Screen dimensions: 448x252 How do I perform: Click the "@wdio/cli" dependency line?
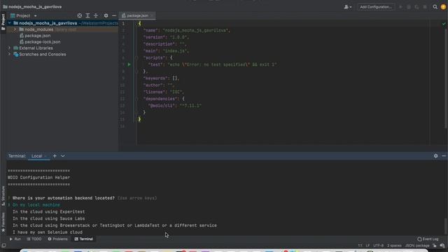[x=174, y=106]
